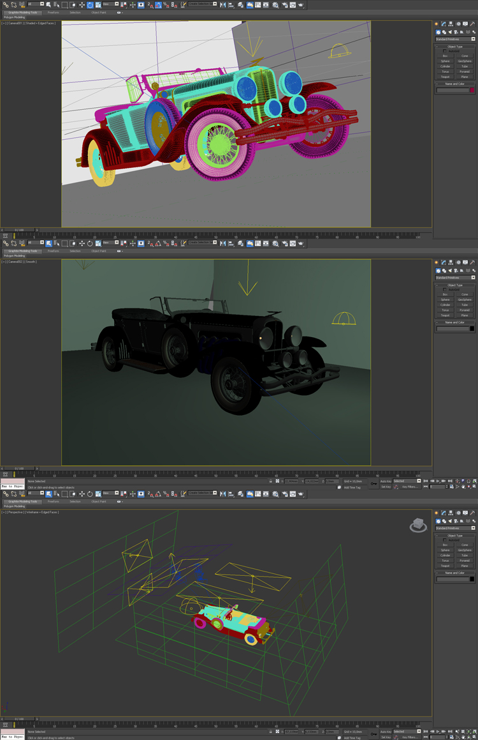Open the Object Paint tab in the topmost ribbon

(x=99, y=12)
